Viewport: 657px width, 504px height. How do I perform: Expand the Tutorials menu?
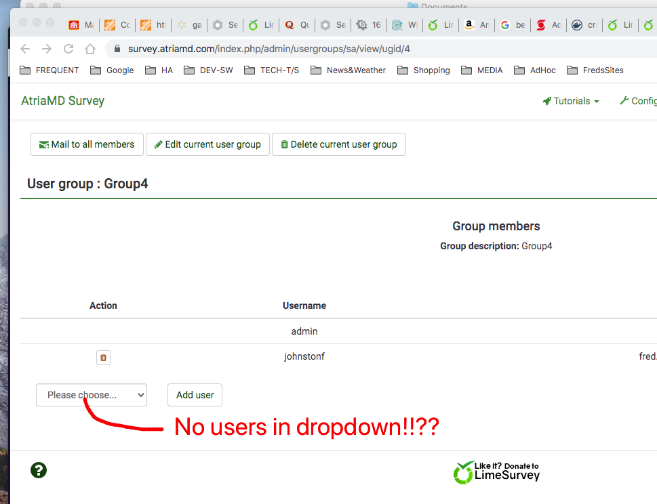571,101
